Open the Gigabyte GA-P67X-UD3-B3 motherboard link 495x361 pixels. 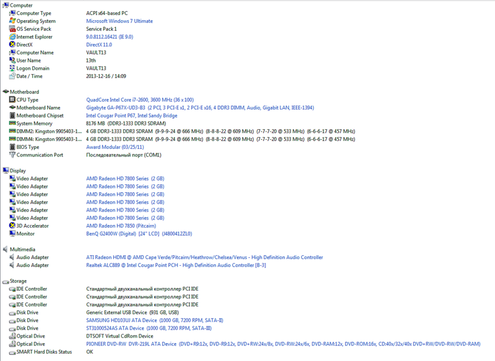point(200,108)
